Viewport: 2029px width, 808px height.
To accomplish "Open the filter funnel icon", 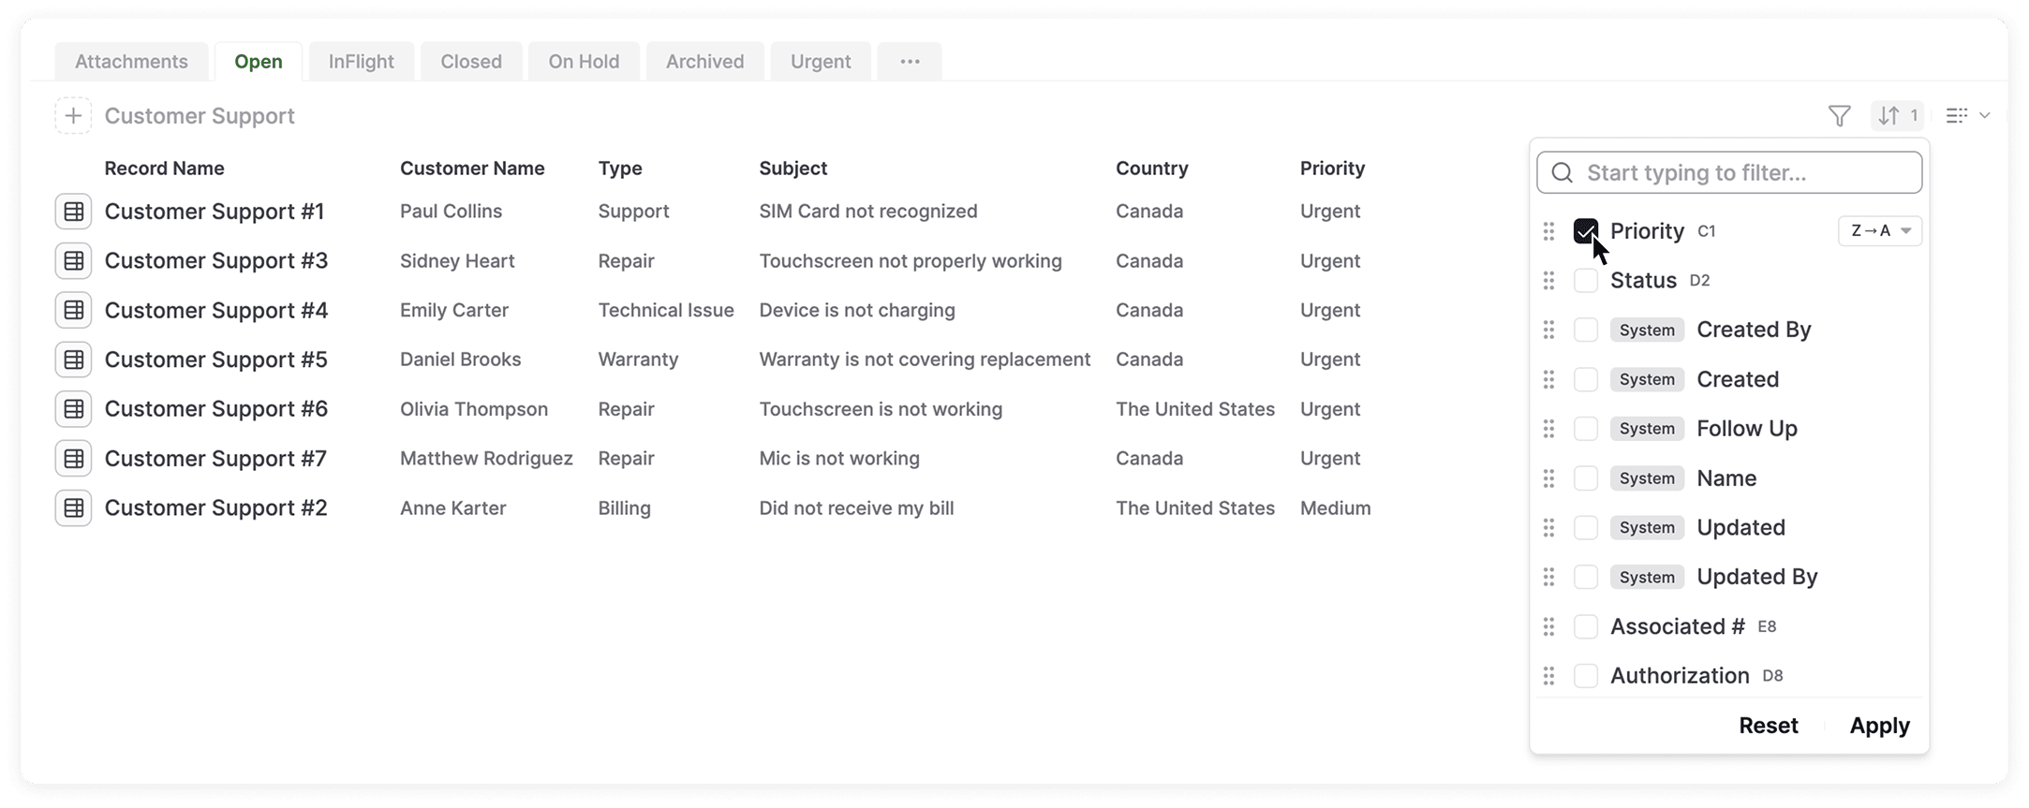I will [x=1839, y=116].
